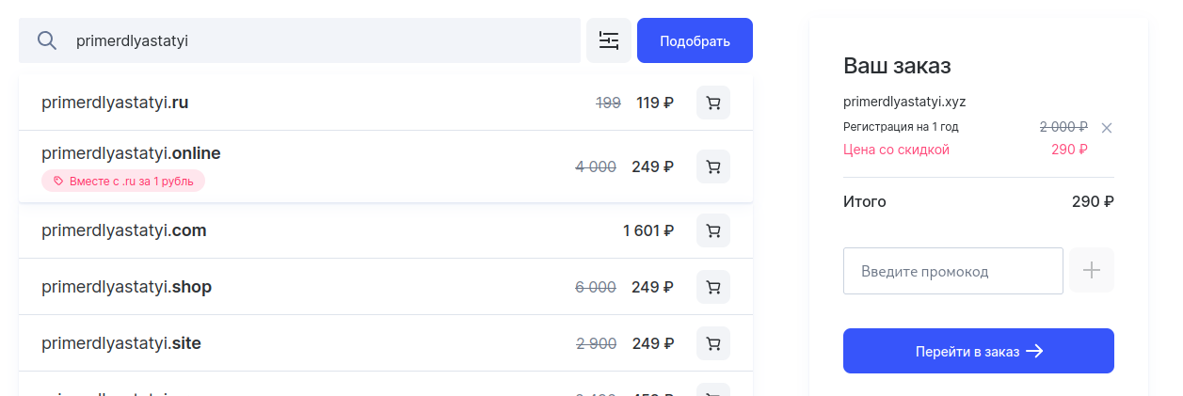The height and width of the screenshot is (396, 1183).
Task: Add primerdlyastatyi.ru to cart
Action: click(x=712, y=103)
